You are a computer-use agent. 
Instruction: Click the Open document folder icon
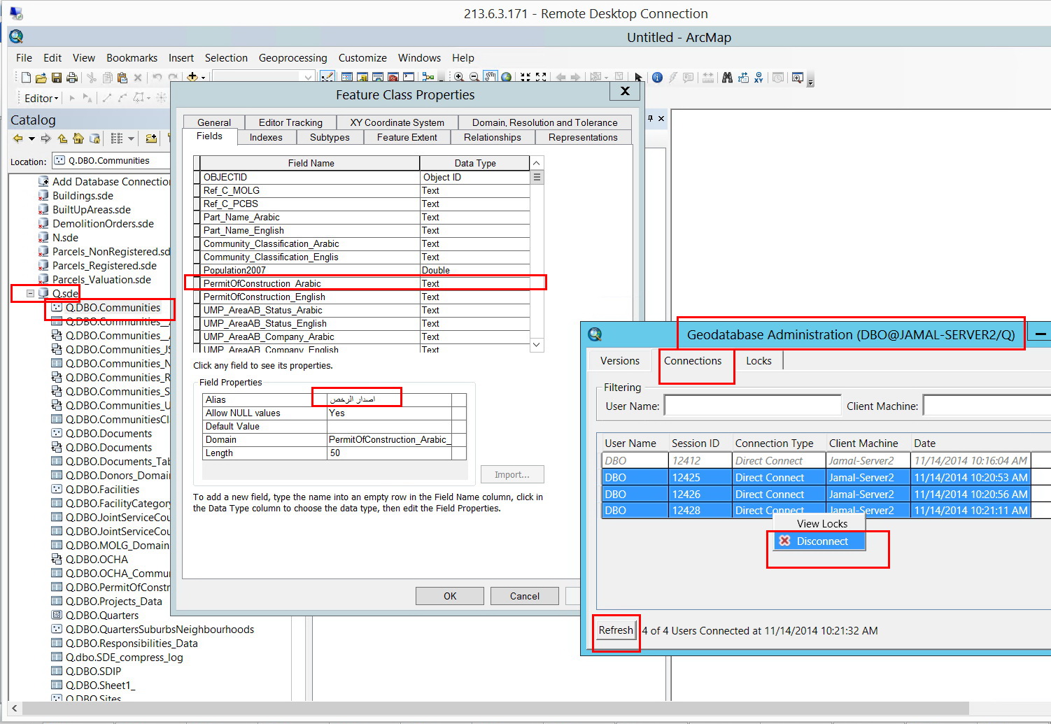(x=41, y=78)
